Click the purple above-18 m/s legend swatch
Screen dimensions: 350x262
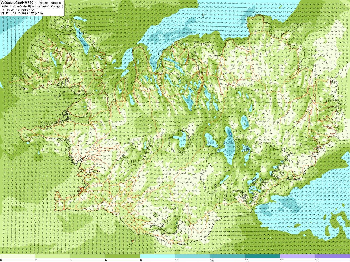coord(332,256)
